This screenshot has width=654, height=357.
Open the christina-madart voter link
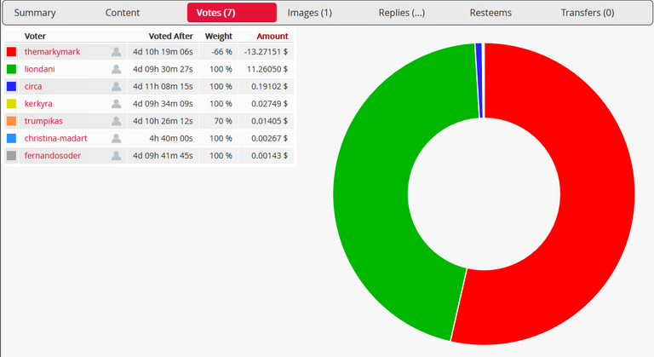point(55,138)
